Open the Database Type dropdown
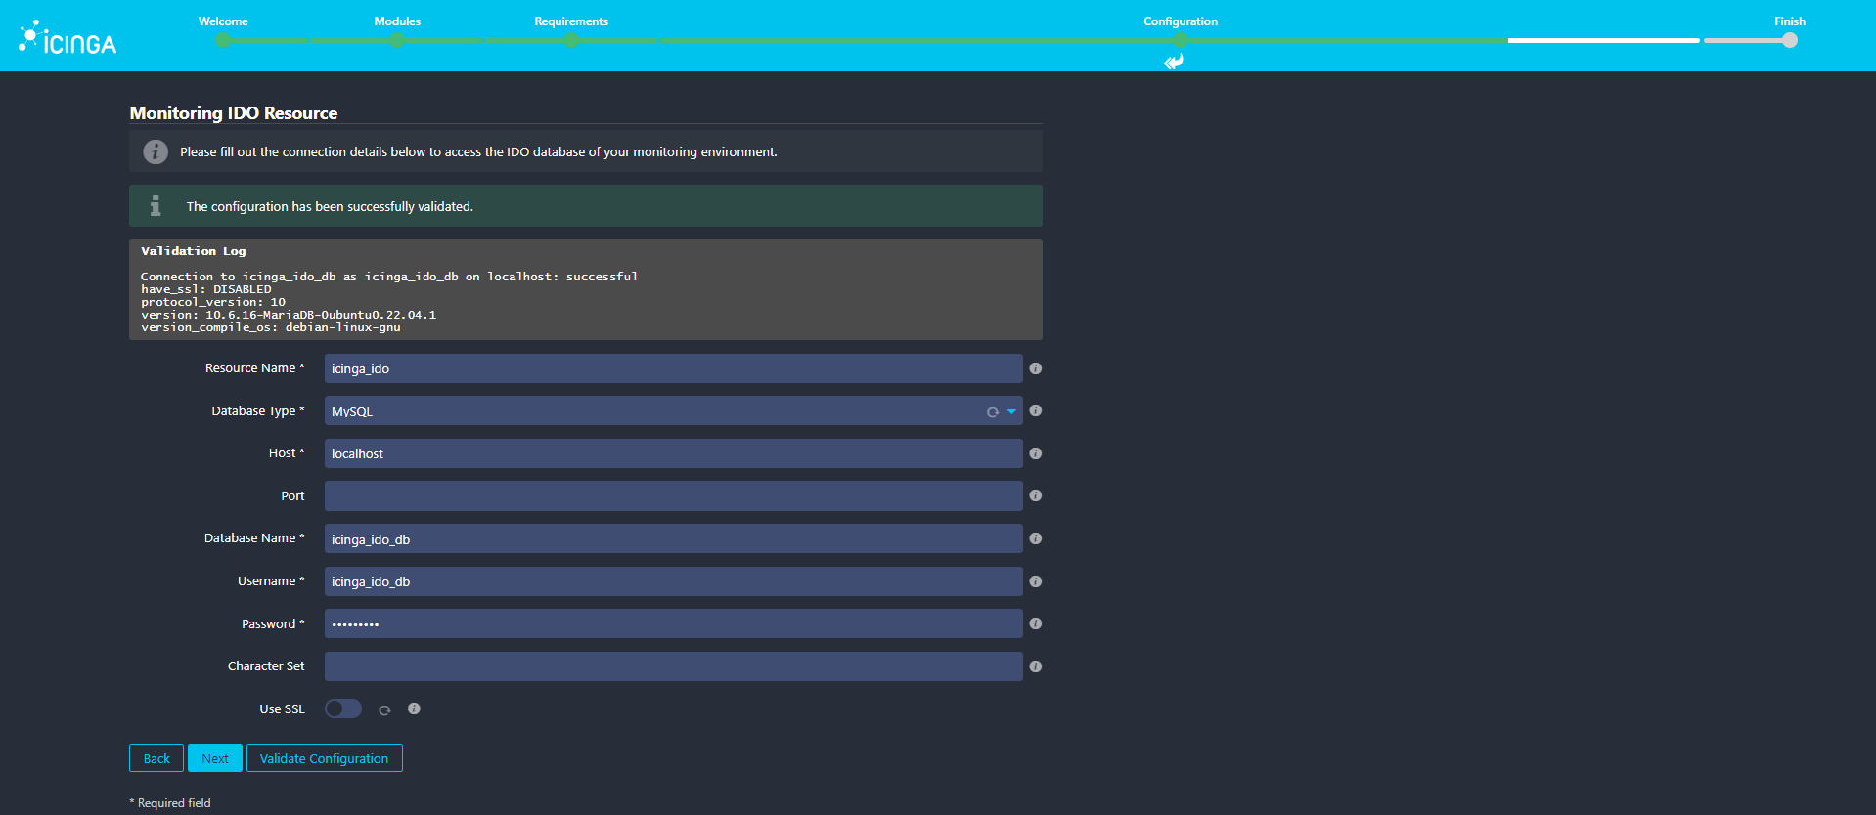The image size is (1876, 815). 655,411
